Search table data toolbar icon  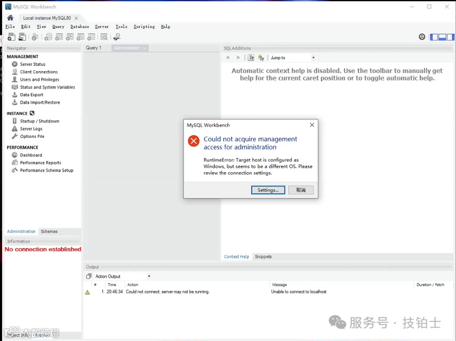104,37
